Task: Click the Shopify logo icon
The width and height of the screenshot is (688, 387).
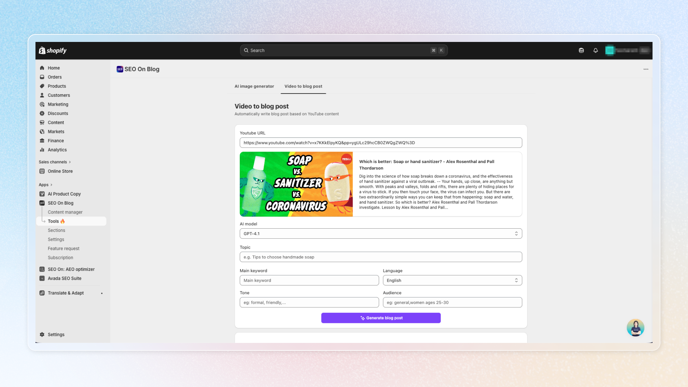Action: (42, 51)
